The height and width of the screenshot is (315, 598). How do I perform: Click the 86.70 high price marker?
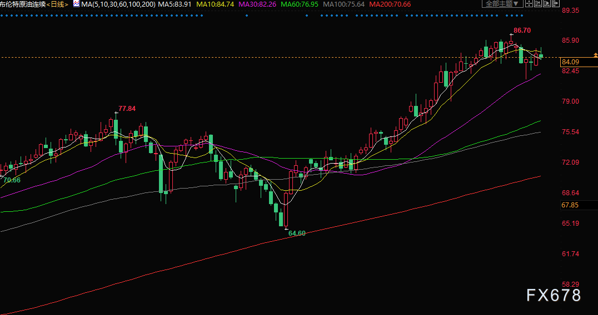522,30
